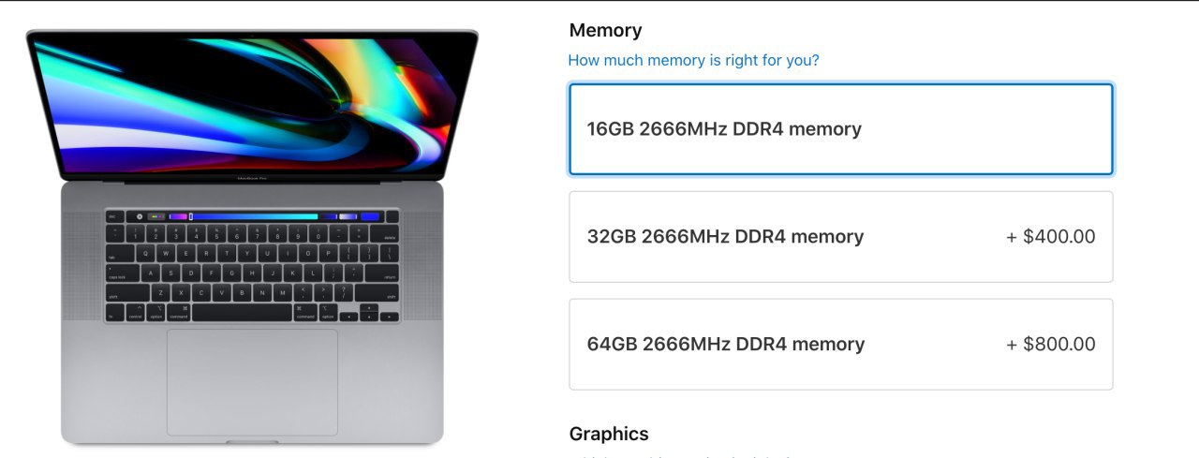Pick the 64GB 2666MHz DDR4 memory option
This screenshot has height=458, width=1199.
pyautogui.click(x=841, y=345)
